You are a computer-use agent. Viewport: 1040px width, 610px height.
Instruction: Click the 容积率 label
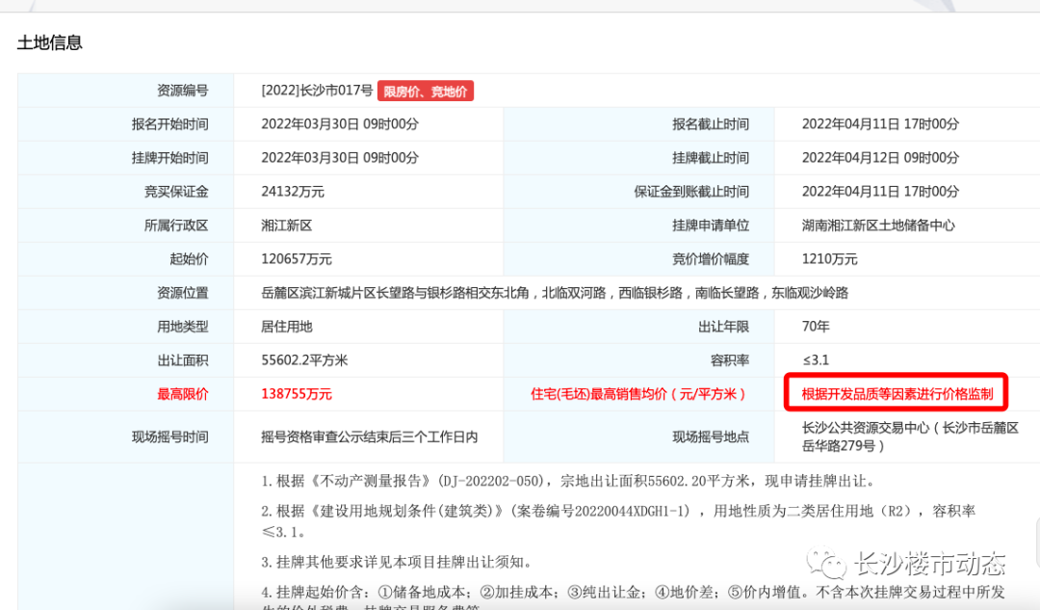coord(730,360)
